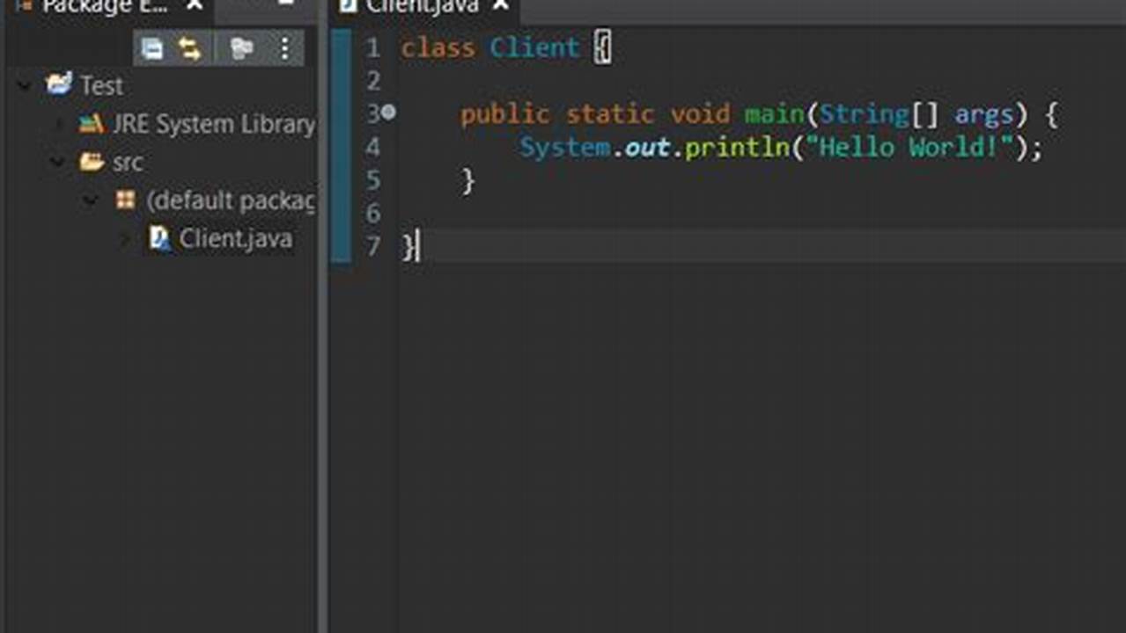Click the src folder icon

pyautogui.click(x=90, y=162)
